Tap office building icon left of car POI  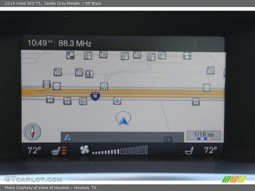click(x=162, y=55)
